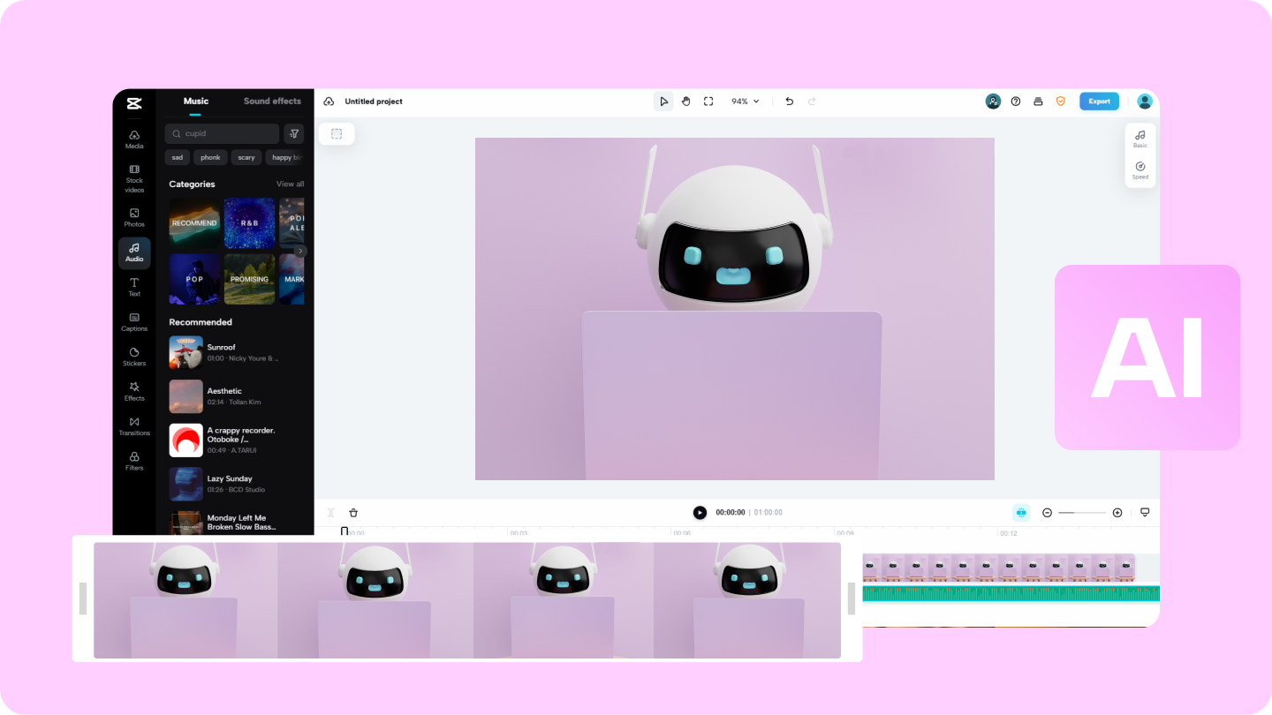The image size is (1272, 715).
Task: Open the collaborator invite icon
Action: pos(993,102)
